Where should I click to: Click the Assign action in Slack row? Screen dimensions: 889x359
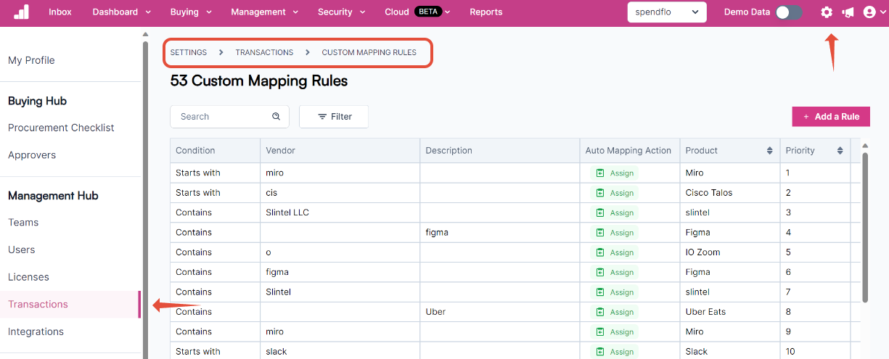615,352
